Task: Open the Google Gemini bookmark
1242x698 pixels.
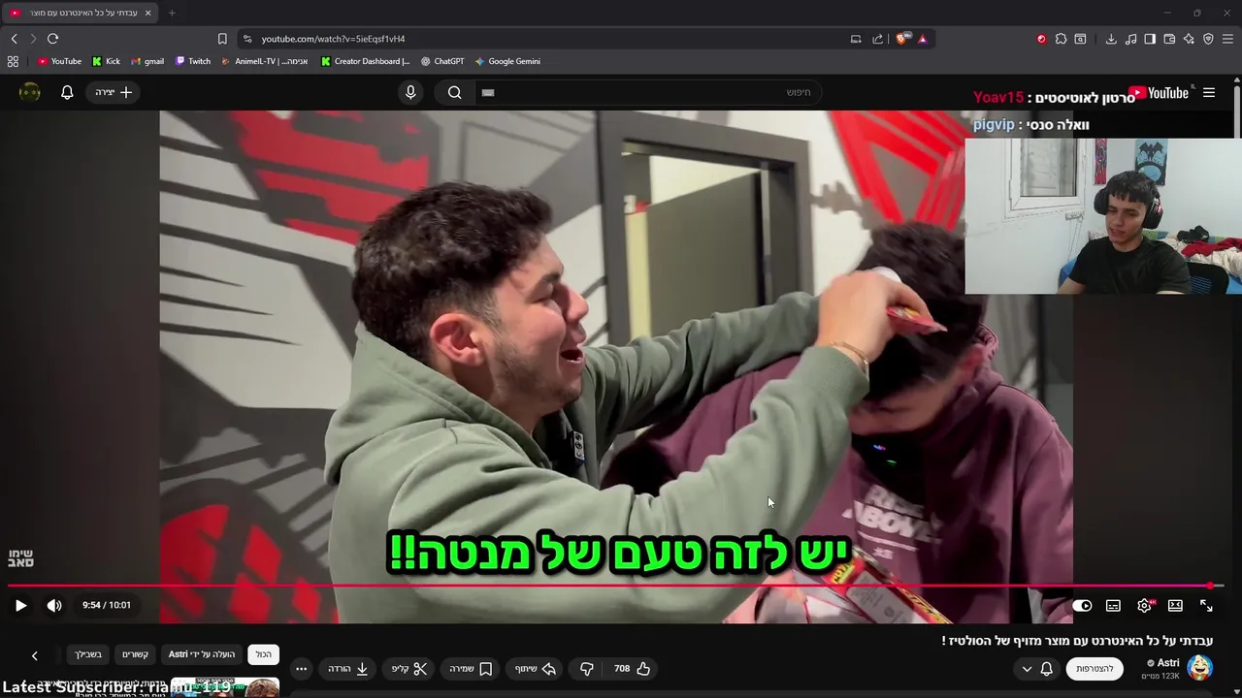Action: 507,61
